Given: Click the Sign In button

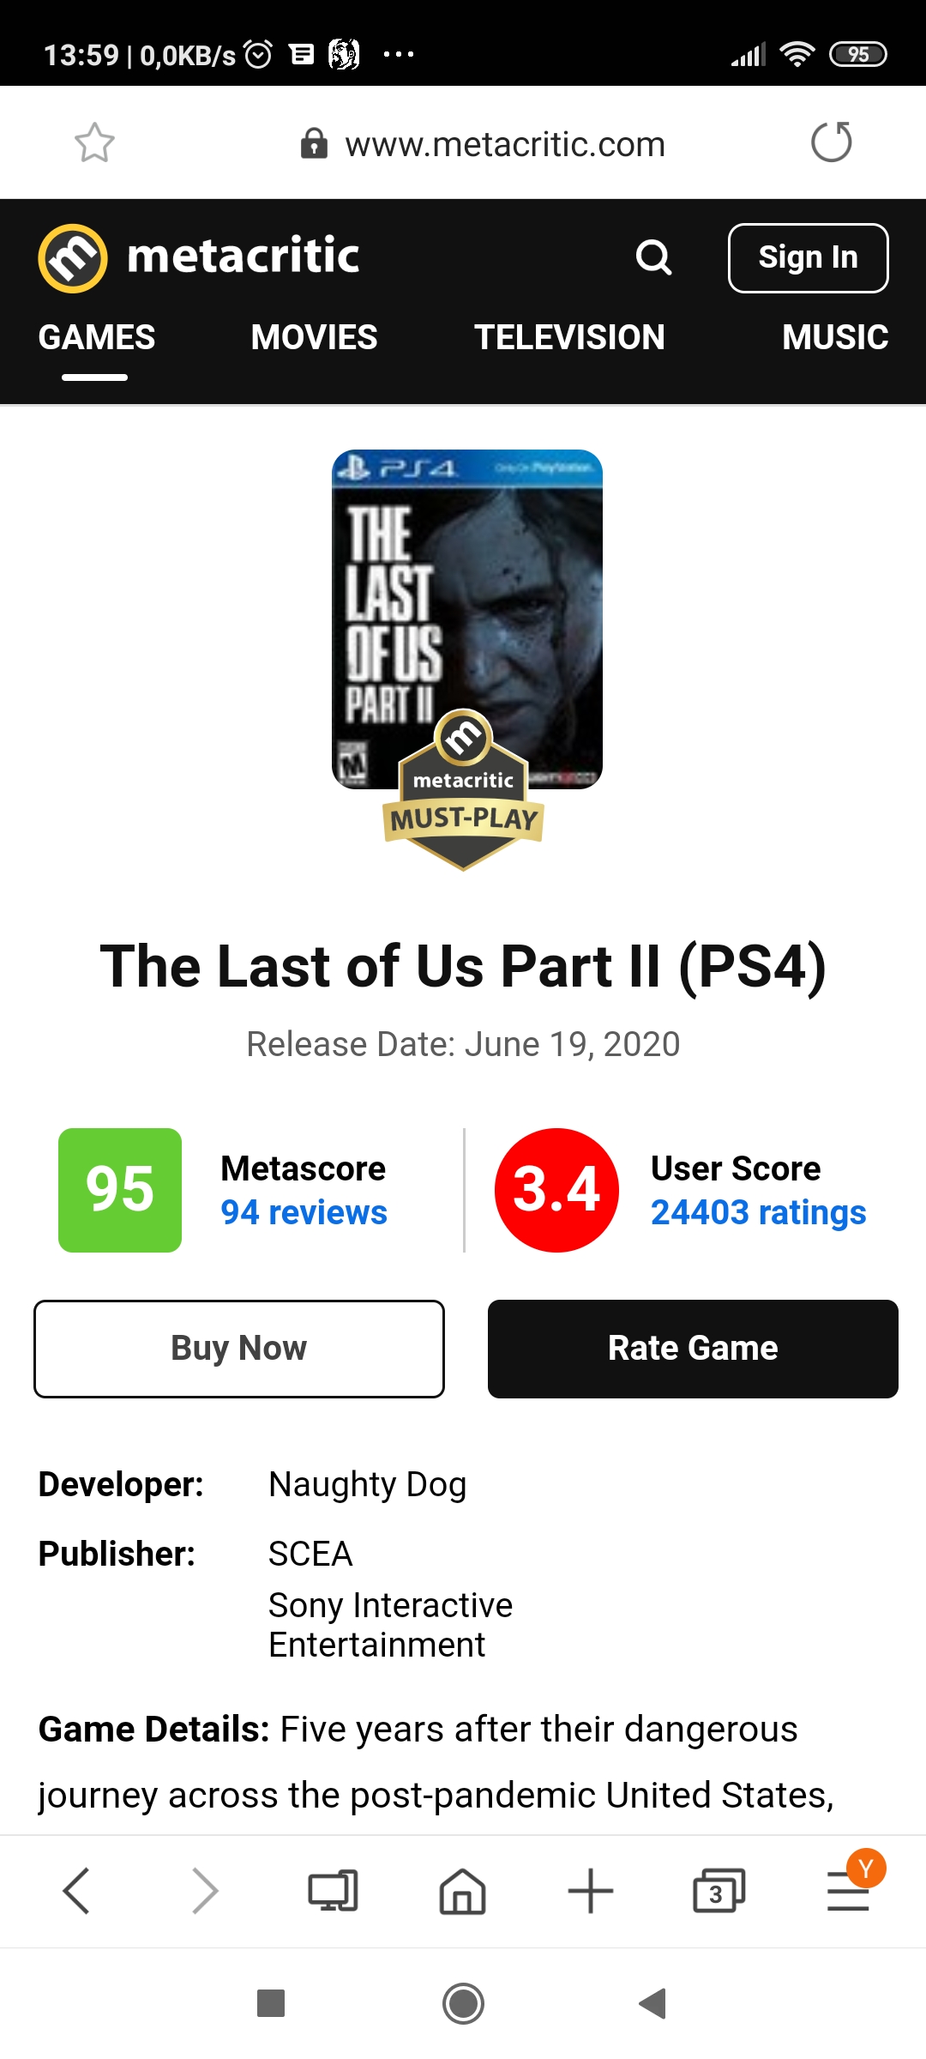Looking at the screenshot, I should tap(808, 257).
